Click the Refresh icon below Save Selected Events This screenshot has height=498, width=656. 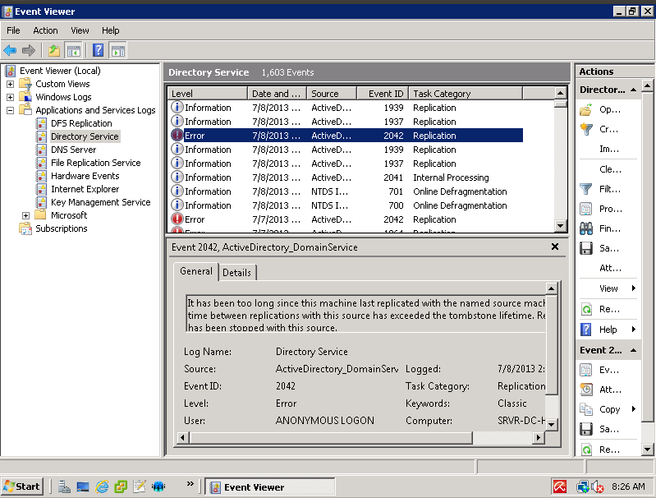[x=586, y=450]
